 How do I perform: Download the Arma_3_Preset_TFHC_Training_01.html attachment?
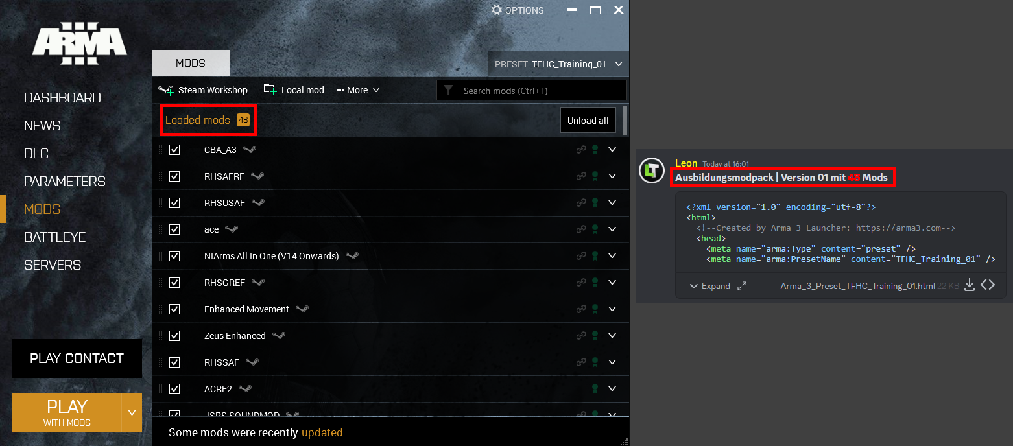point(970,285)
